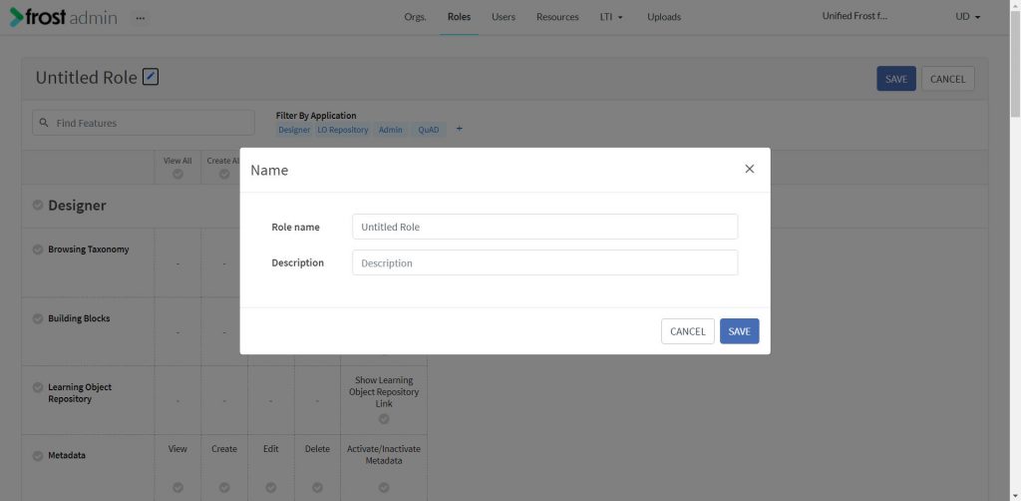Open the Resources tab
Viewport: 1021px width, 501px height.
tap(557, 17)
